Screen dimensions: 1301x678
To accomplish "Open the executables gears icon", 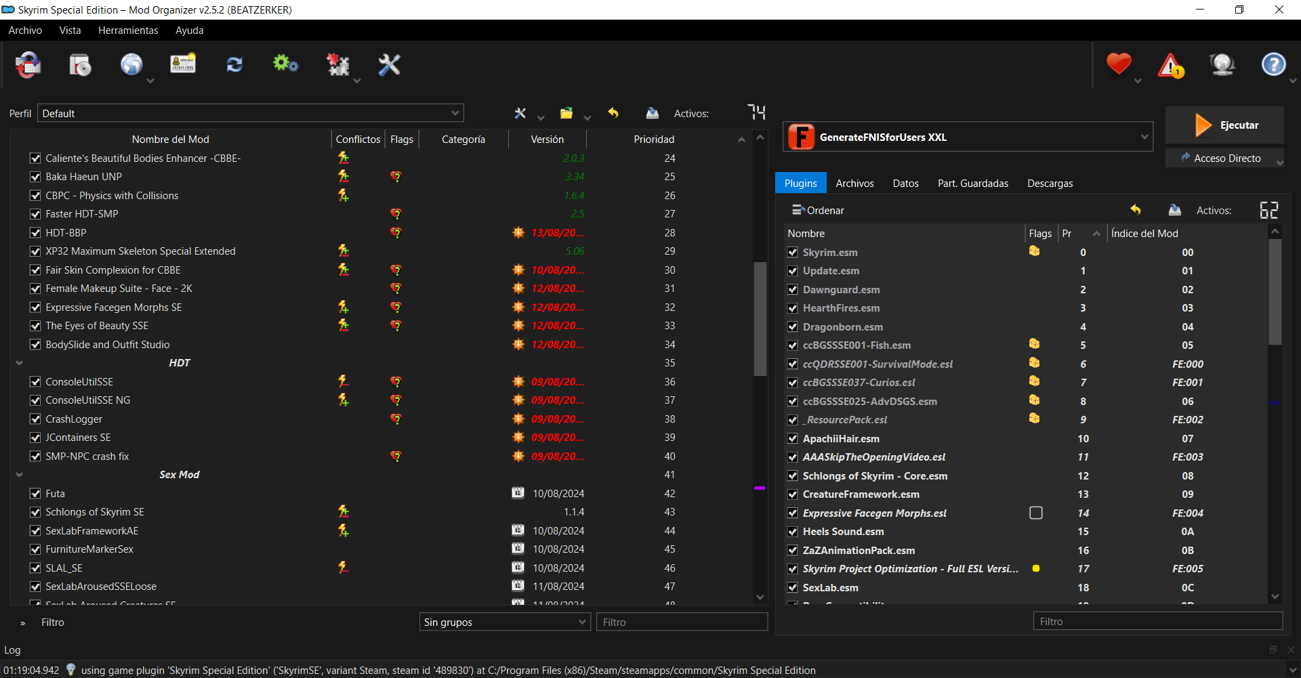I will [x=285, y=64].
